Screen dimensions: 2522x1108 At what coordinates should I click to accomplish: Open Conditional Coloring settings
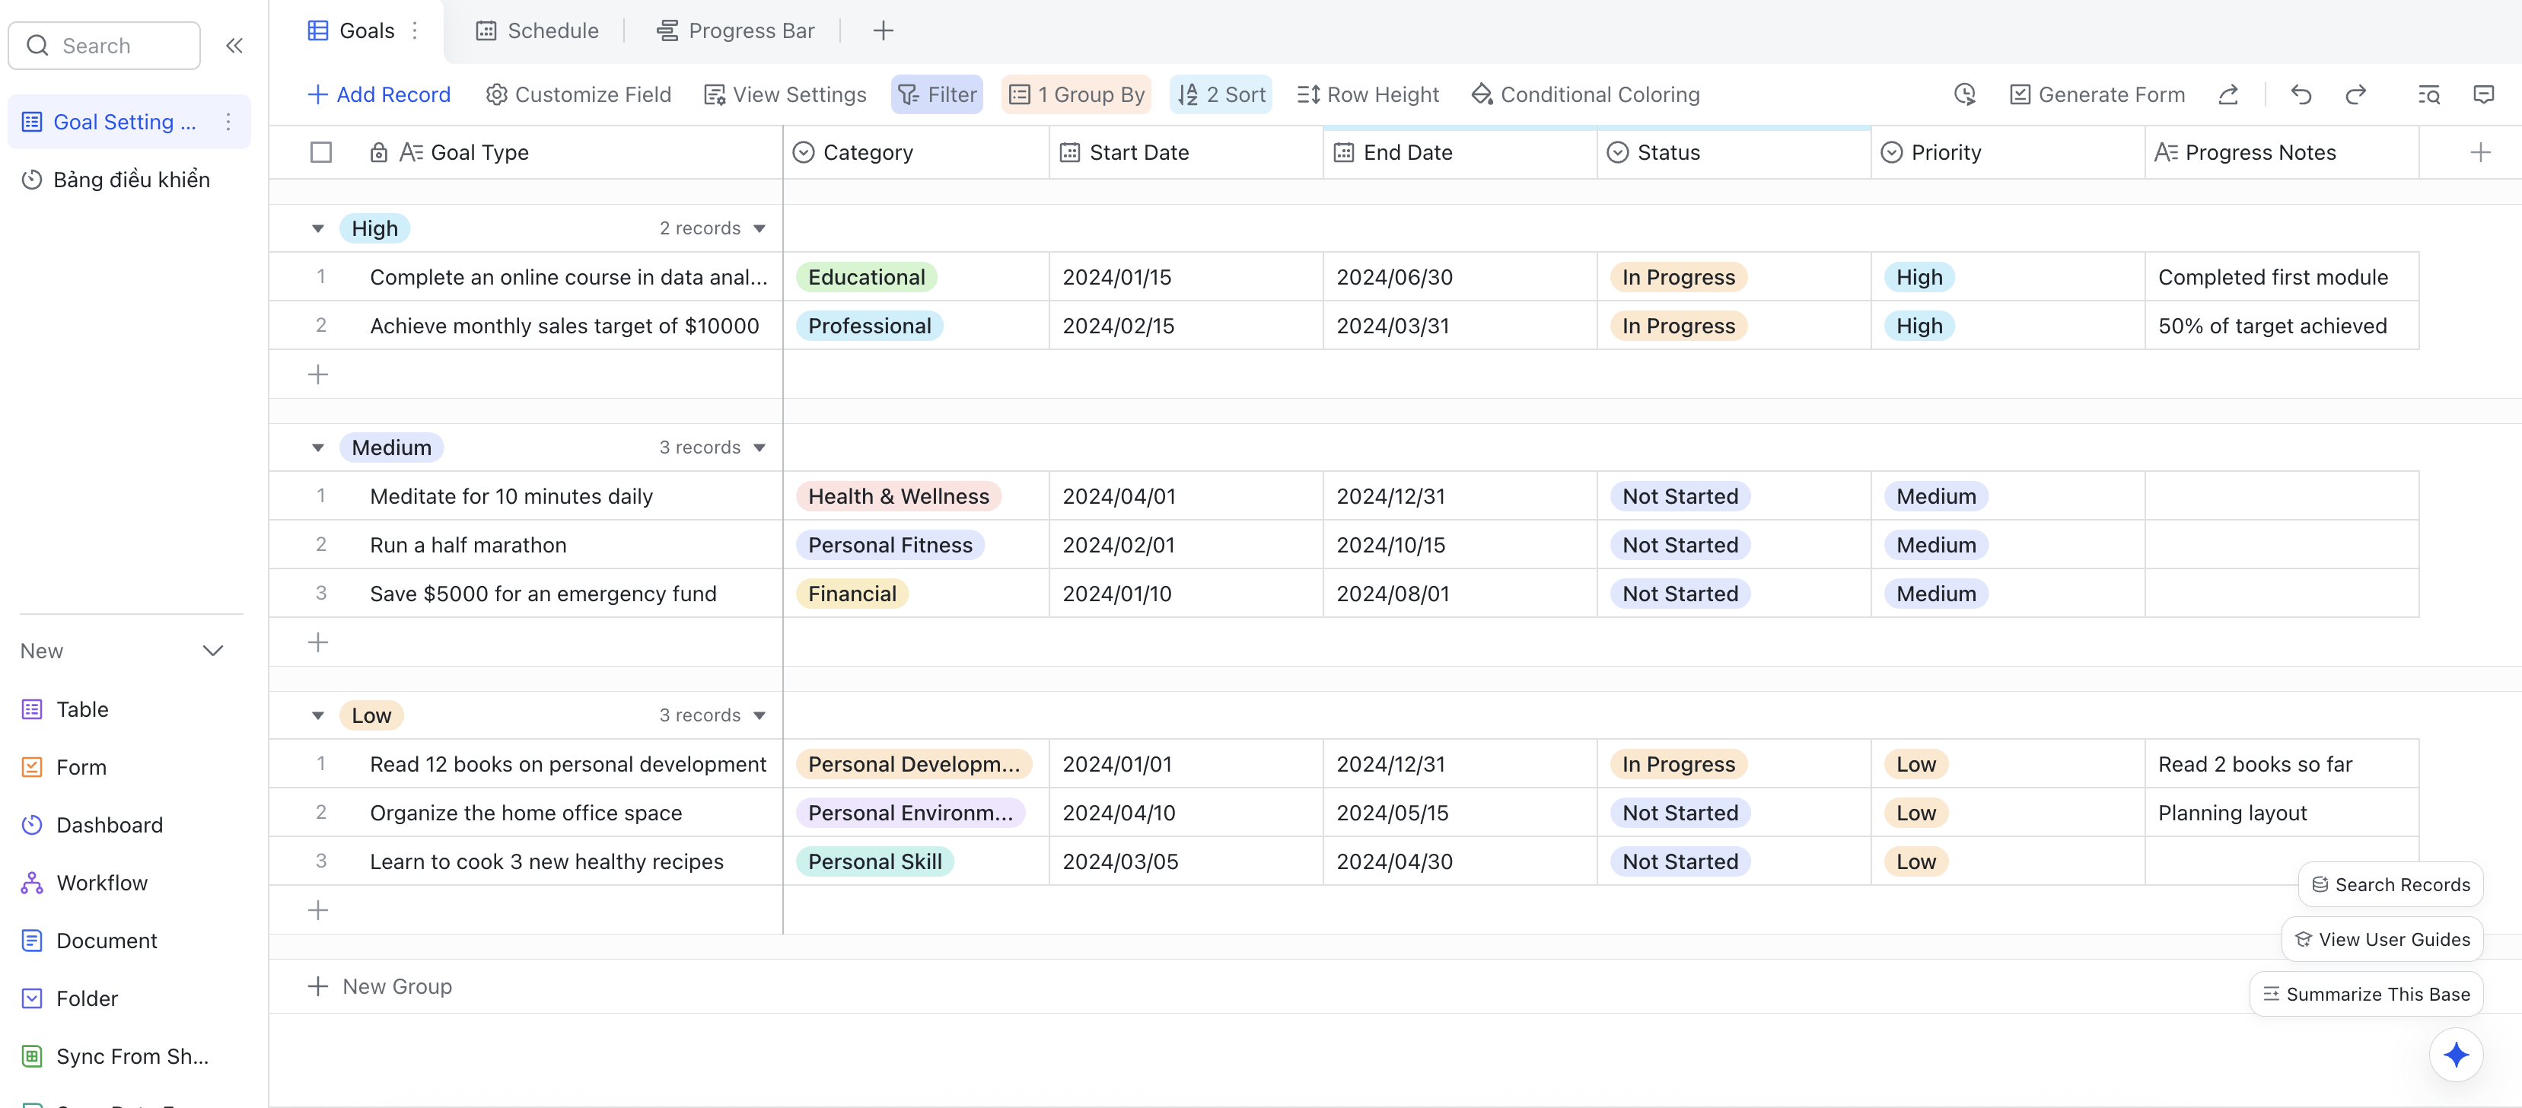coord(1585,95)
